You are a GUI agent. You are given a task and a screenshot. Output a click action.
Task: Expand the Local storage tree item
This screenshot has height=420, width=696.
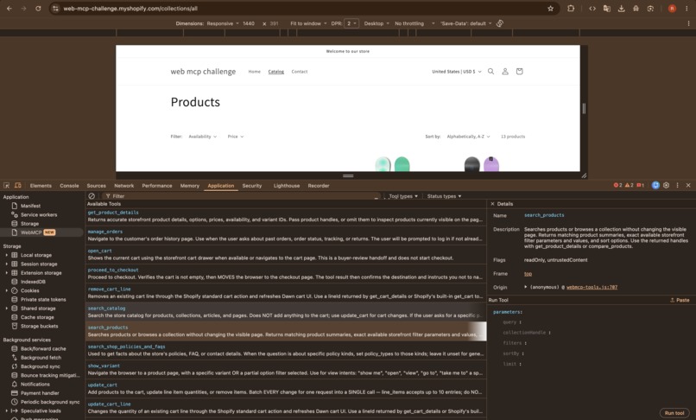click(7, 255)
